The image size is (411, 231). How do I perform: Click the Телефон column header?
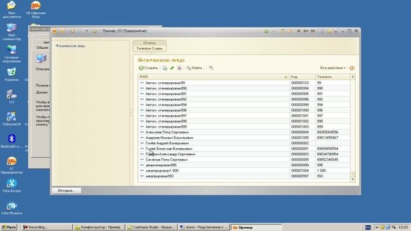pos(333,77)
